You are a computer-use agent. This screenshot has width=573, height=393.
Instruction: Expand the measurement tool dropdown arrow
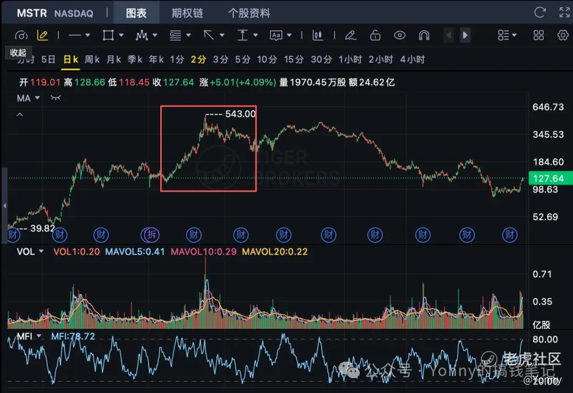click(255, 36)
